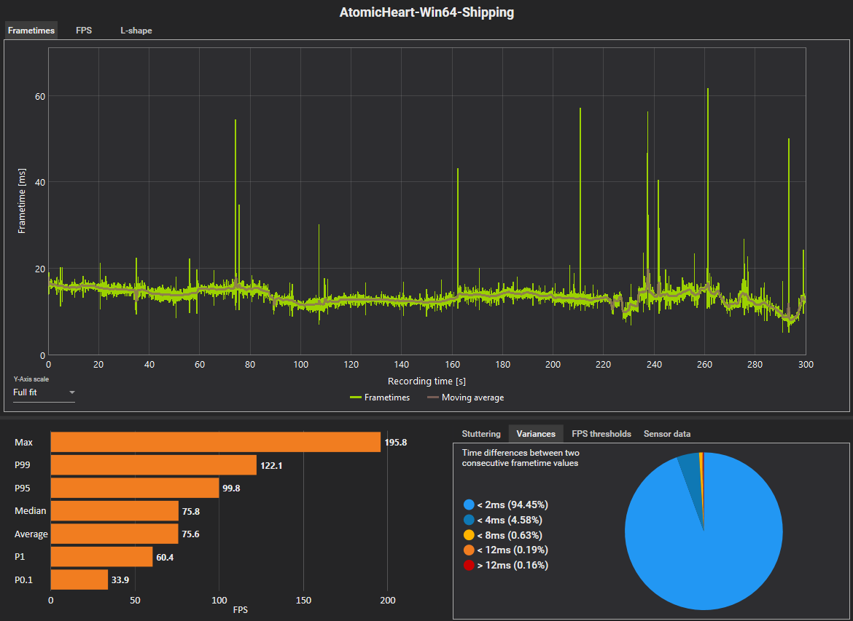Click the red > 12ms legend dot
Viewport: 853px width, 621px height.
pos(468,565)
